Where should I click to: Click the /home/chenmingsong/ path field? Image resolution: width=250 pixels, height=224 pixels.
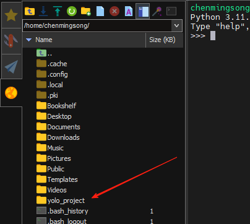click(x=97, y=26)
